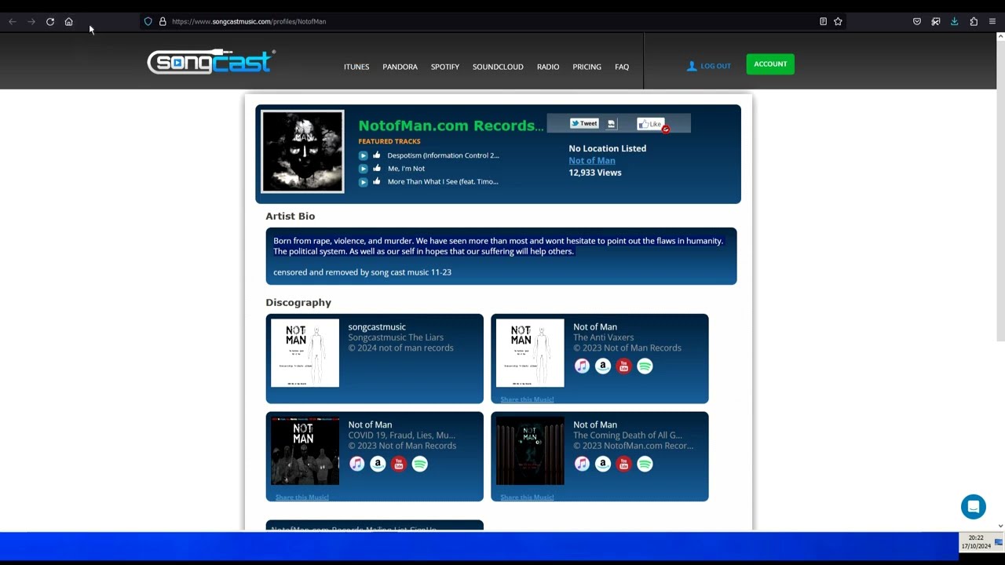
Task: Click Share this Music under COVID 19, Fraud
Action: pyautogui.click(x=302, y=498)
